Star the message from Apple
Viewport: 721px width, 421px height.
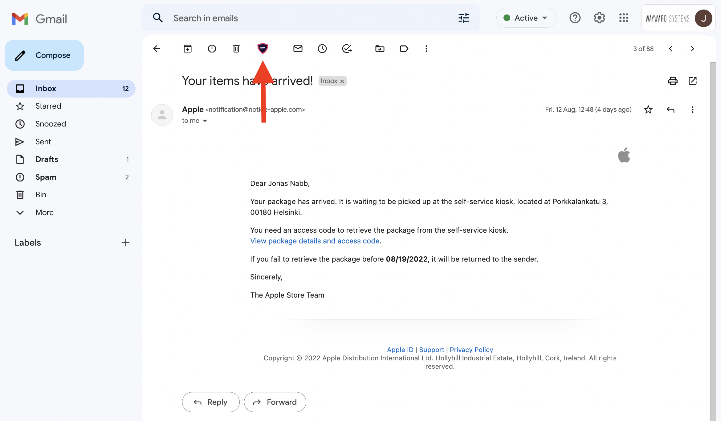tap(648, 110)
